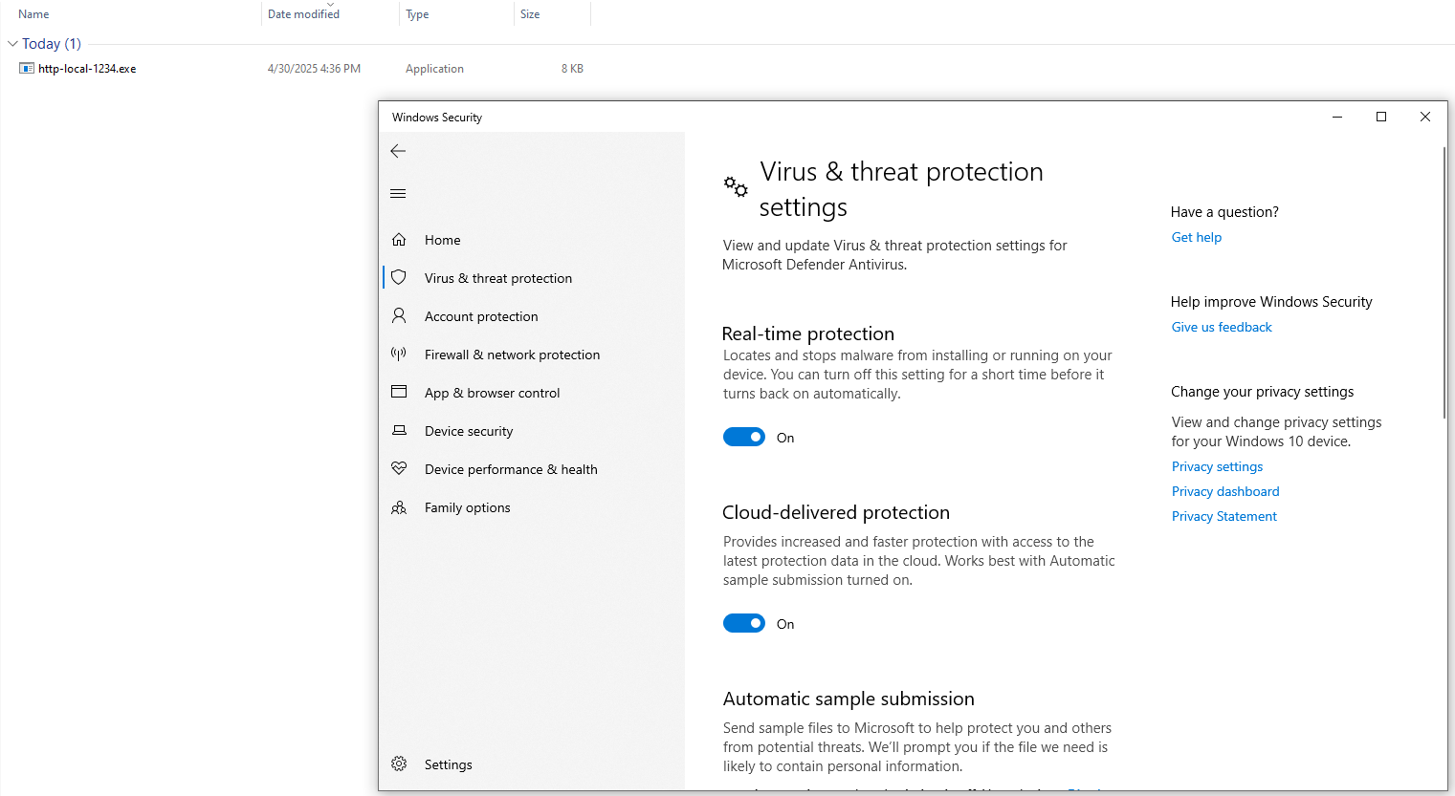This screenshot has height=796, width=1455.
Task: Sort files by the Date modified column
Action: pos(303,14)
